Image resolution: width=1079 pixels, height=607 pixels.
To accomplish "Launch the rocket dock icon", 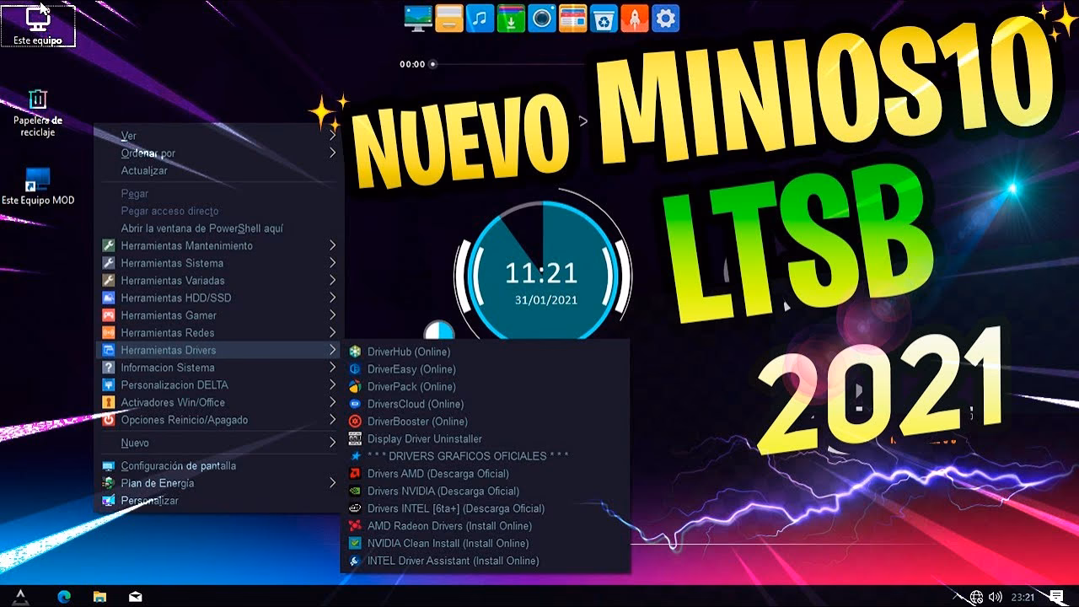I will 635,19.
